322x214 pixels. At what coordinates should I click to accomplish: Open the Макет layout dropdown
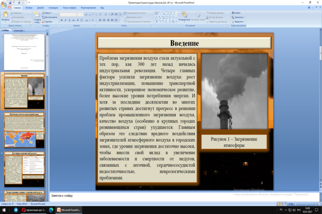(x=47, y=13)
